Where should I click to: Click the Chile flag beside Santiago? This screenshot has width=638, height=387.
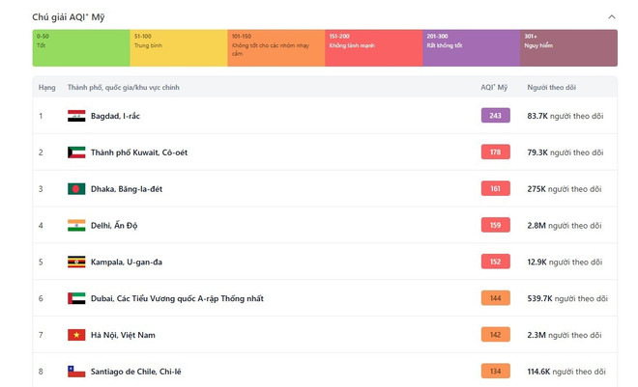76,372
